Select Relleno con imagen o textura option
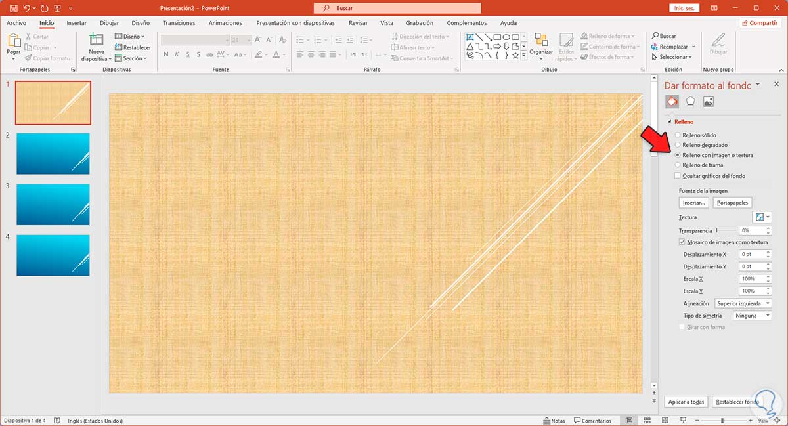 pos(678,155)
